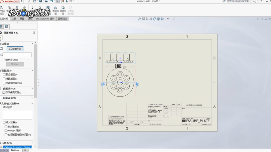Enable the DimXpert 注解 checkbox
Viewport: 271px width, 152px height.
click(6, 130)
